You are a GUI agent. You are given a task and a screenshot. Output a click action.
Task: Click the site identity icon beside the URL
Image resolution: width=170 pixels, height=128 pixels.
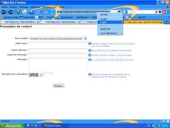[54, 12]
